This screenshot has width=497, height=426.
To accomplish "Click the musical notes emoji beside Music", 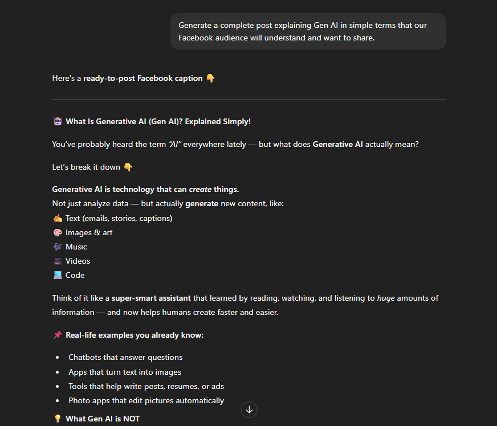I will [x=56, y=246].
